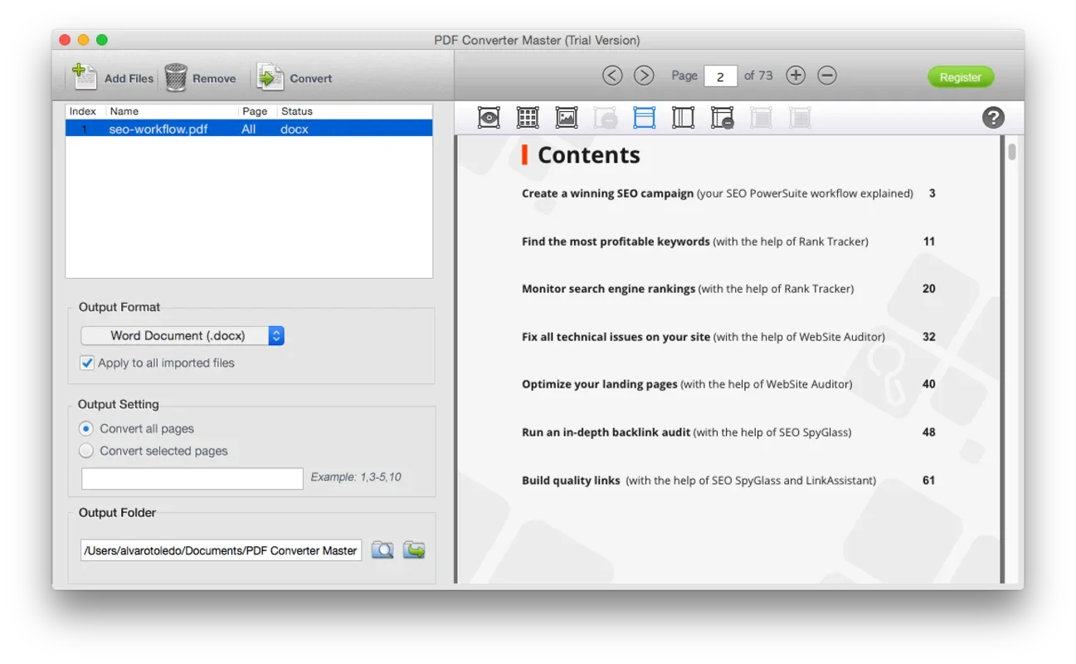The width and height of the screenshot is (1076, 664).
Task: Zoom out with the minus icon
Action: coord(827,76)
